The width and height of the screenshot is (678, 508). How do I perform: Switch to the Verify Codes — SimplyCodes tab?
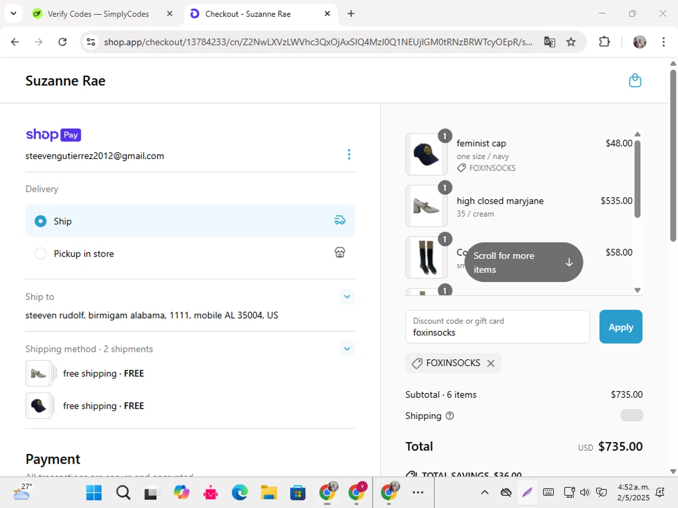(x=98, y=14)
